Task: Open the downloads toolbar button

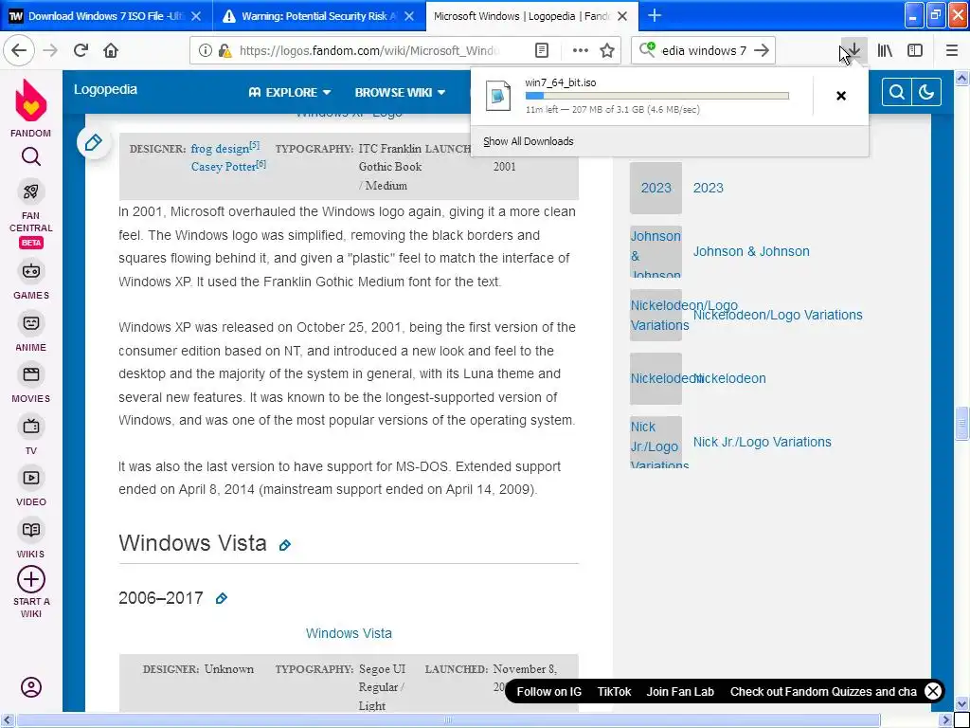Action: point(853,50)
